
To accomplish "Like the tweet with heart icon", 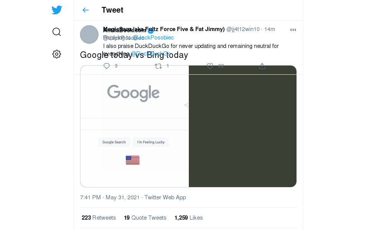I will click(x=210, y=66).
